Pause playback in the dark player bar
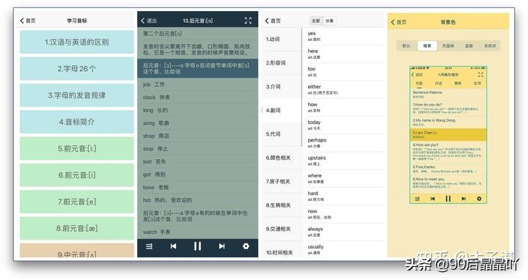528x280 pixels. (x=198, y=246)
